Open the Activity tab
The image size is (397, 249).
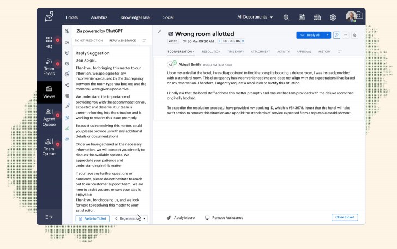[x=284, y=52]
